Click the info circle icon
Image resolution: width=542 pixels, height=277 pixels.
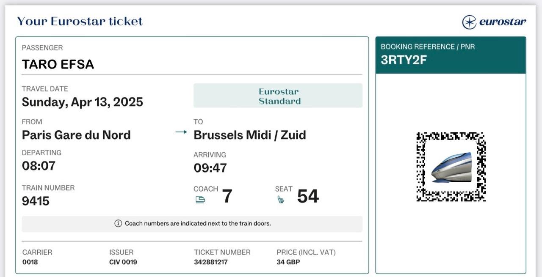pyautogui.click(x=118, y=223)
